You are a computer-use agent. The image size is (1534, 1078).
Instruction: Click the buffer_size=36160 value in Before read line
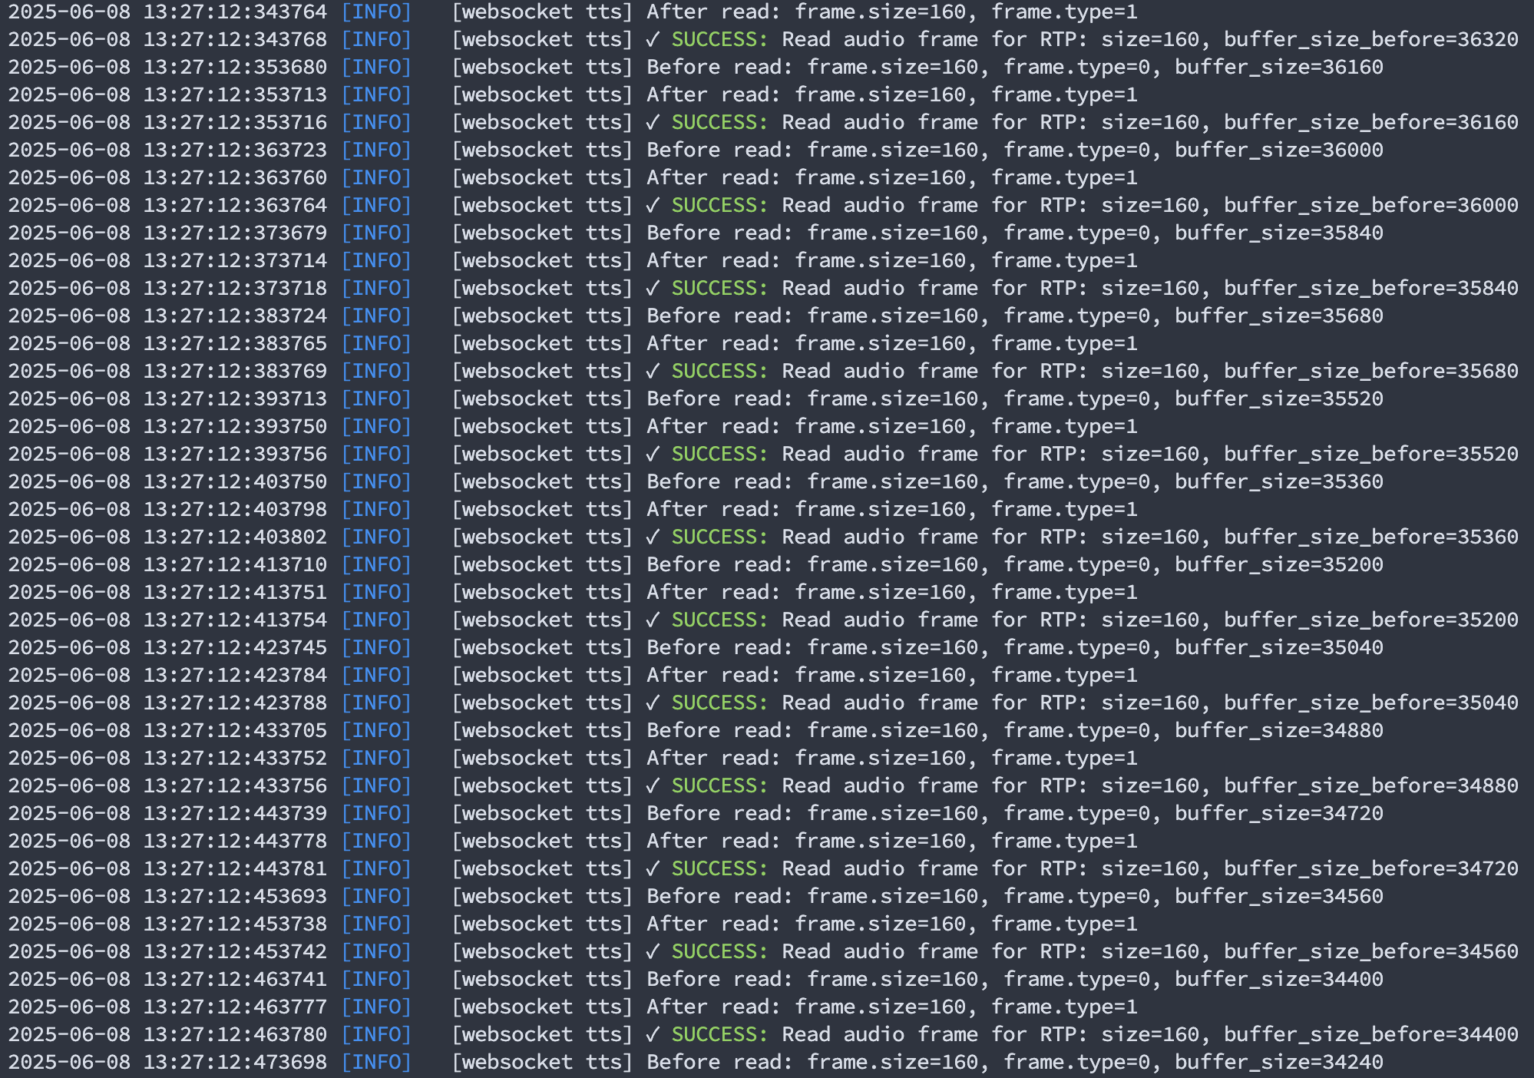tap(1278, 68)
